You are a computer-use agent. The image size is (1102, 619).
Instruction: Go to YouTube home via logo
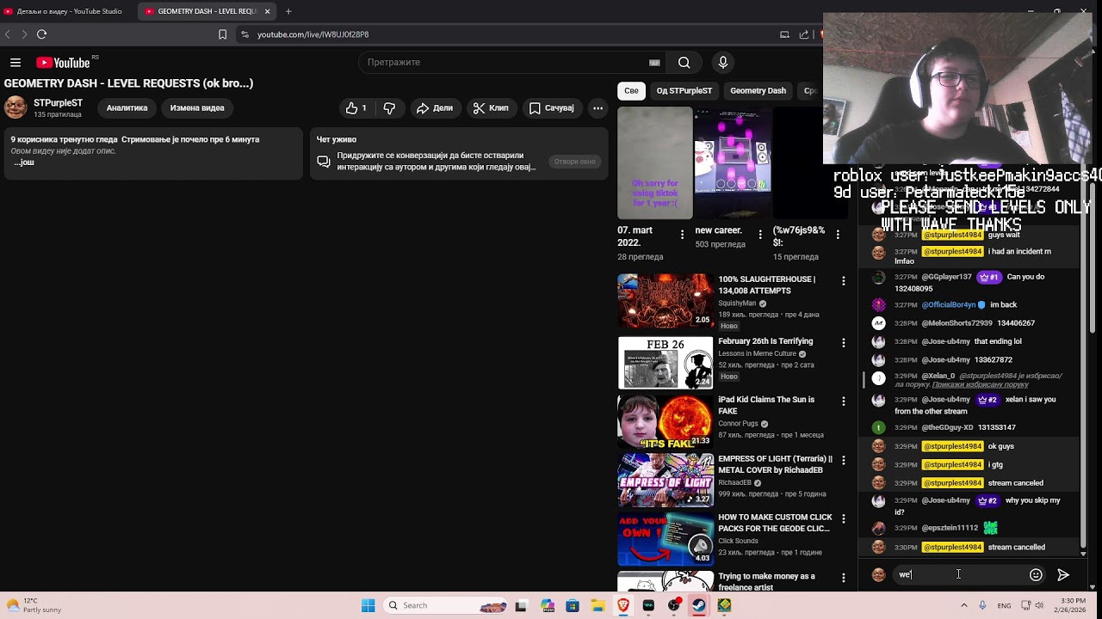(x=63, y=63)
